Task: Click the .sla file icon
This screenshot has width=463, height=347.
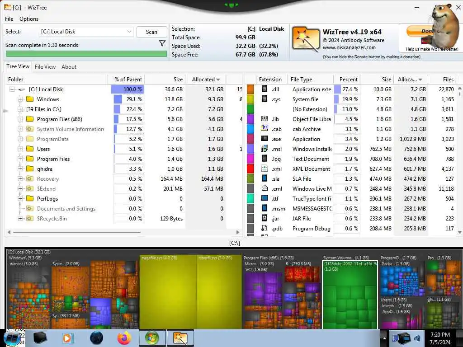Action: click(265, 178)
